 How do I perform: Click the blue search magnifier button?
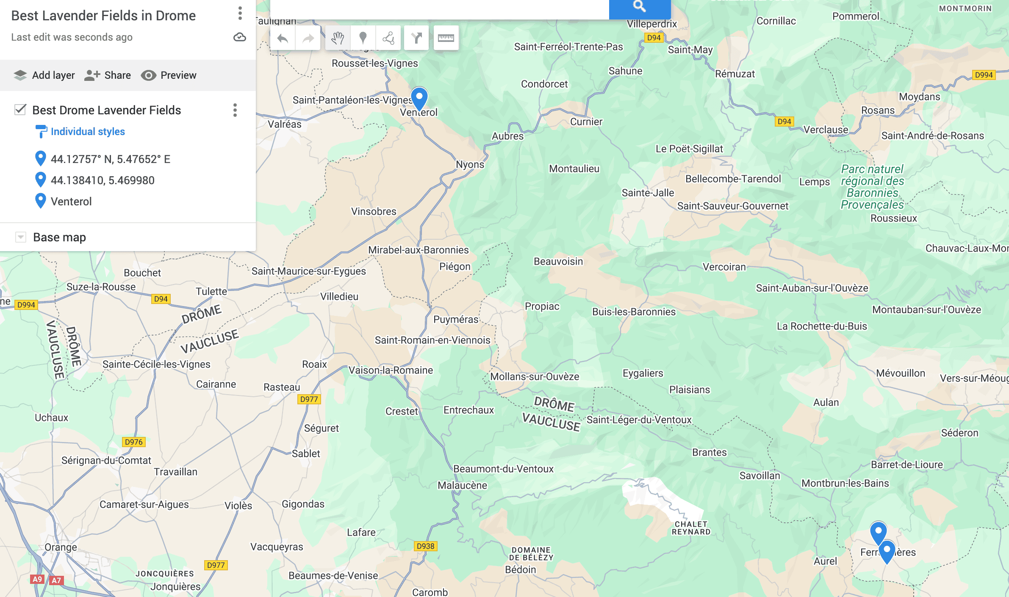coord(640,8)
